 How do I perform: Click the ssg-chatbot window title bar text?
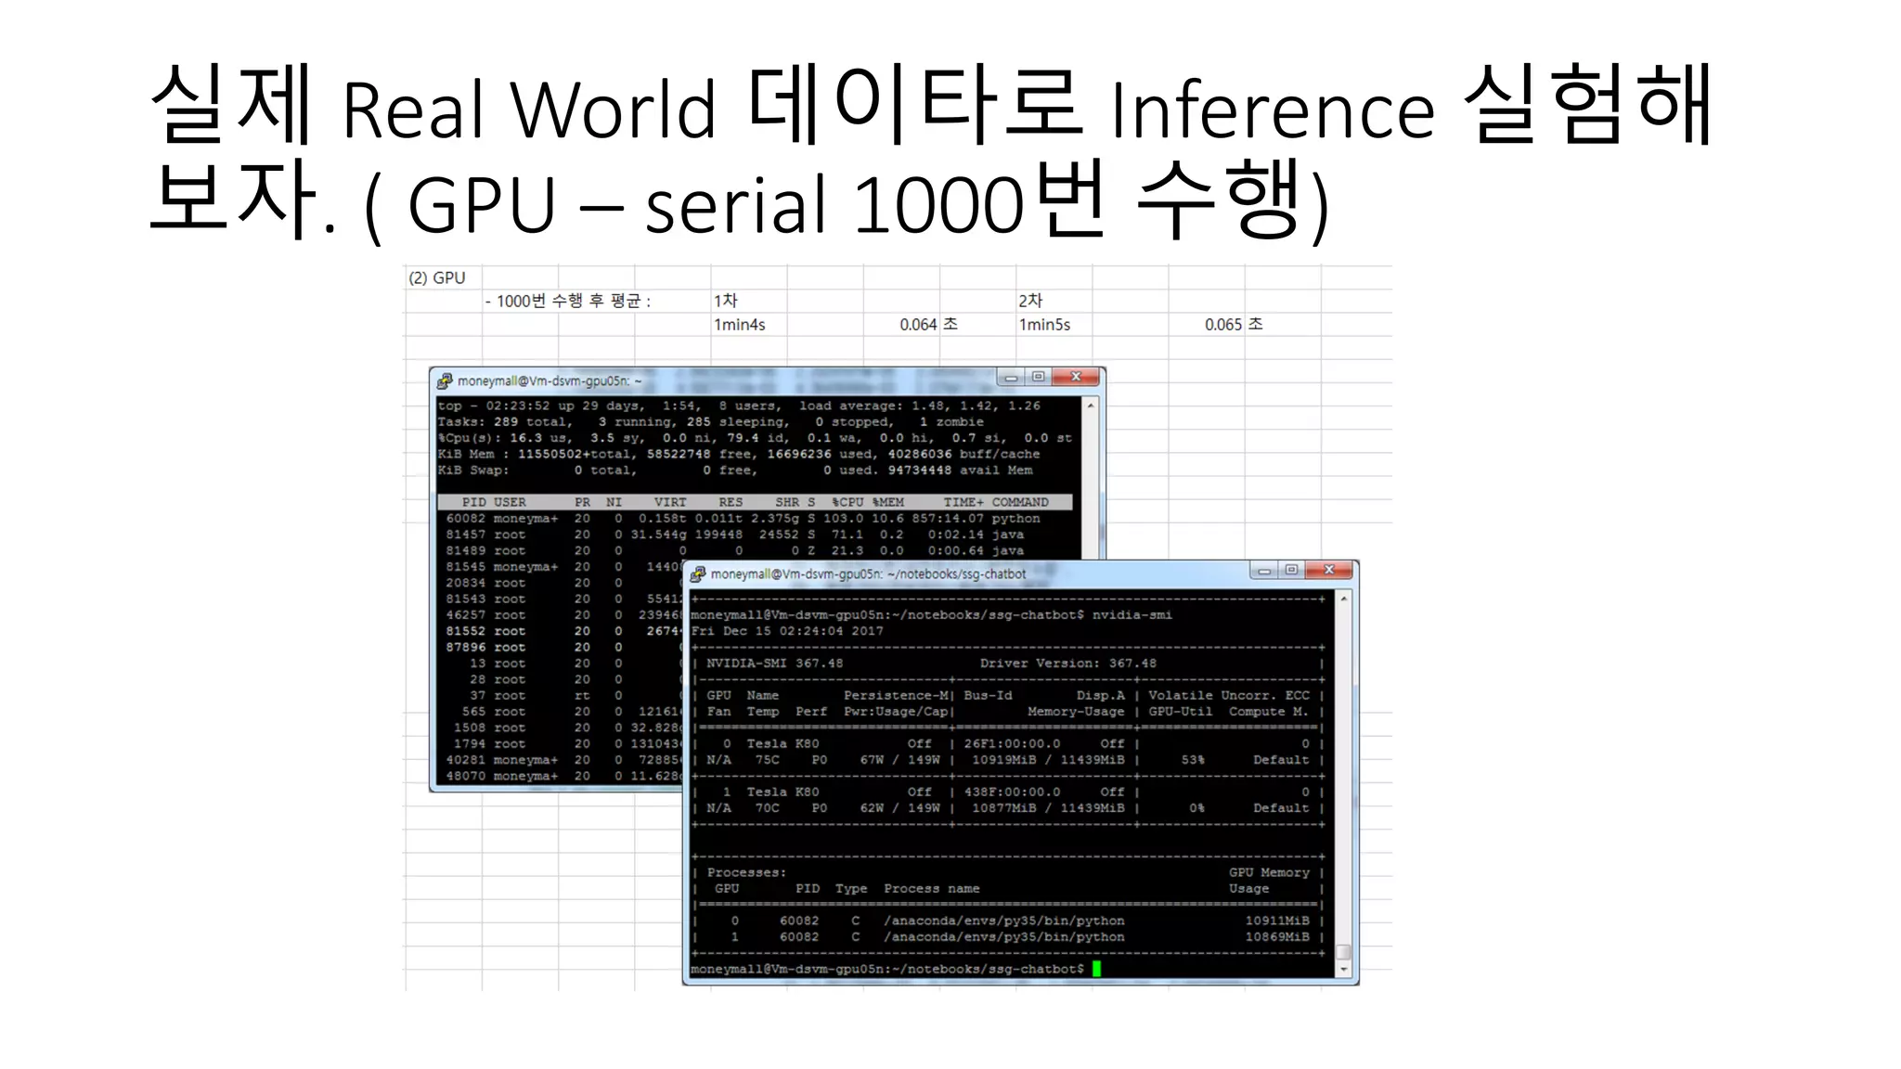click(x=868, y=574)
